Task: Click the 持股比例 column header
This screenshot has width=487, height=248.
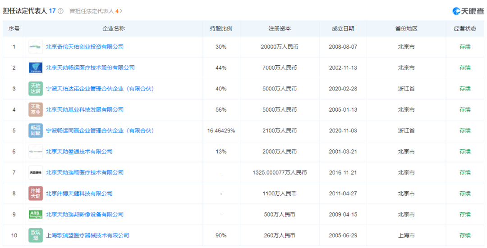Action: click(221, 28)
